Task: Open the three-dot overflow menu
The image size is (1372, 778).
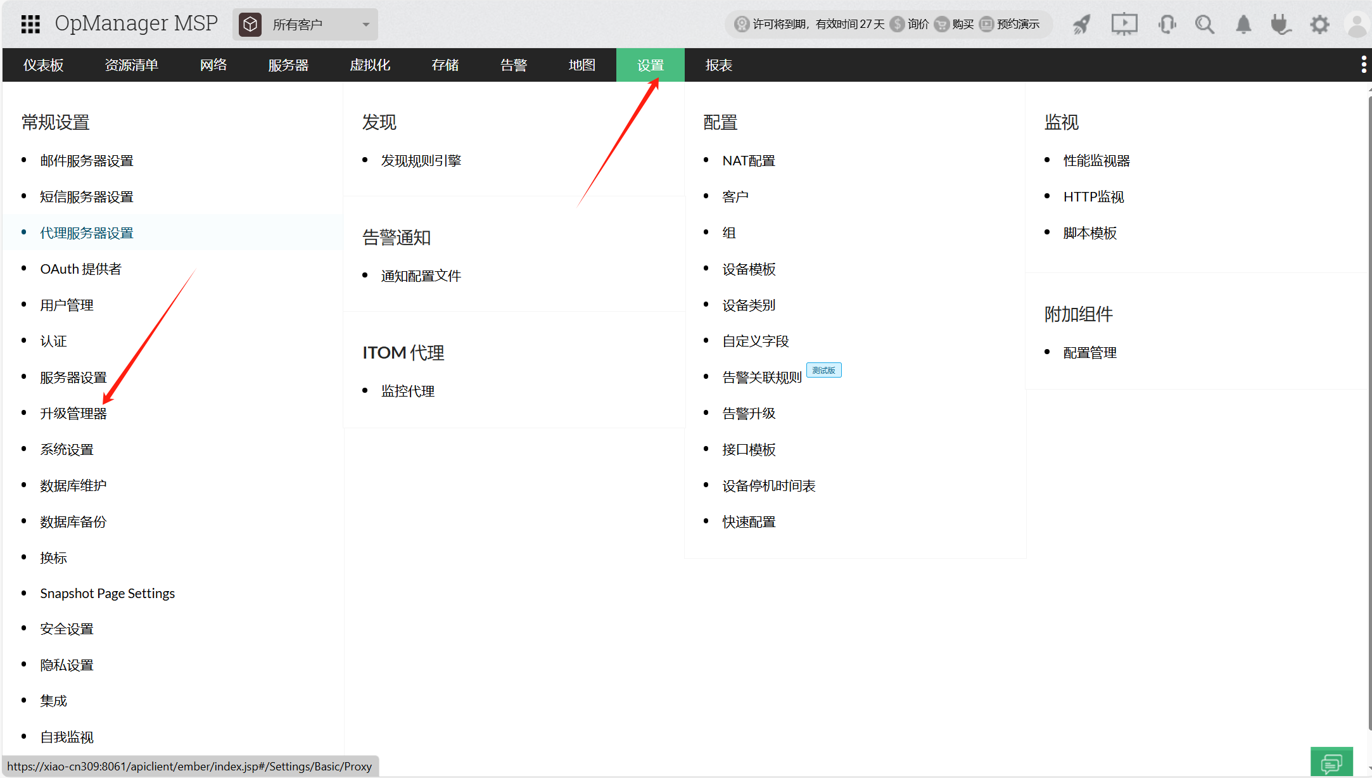Action: pos(1363,65)
